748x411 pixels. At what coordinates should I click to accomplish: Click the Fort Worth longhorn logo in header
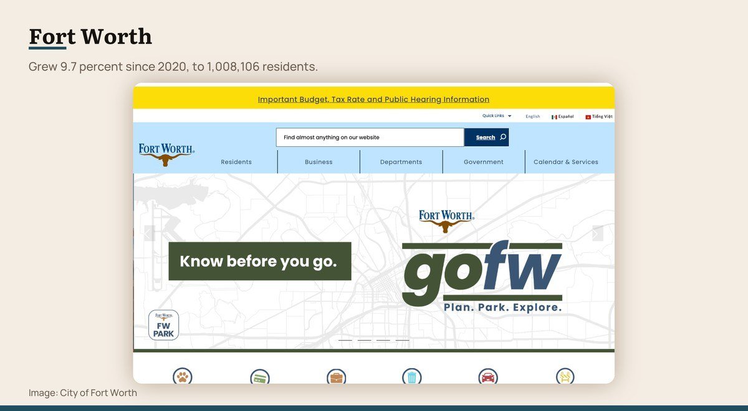point(166,154)
